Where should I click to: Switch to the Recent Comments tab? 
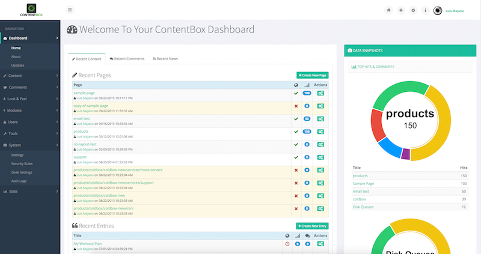pyautogui.click(x=127, y=59)
